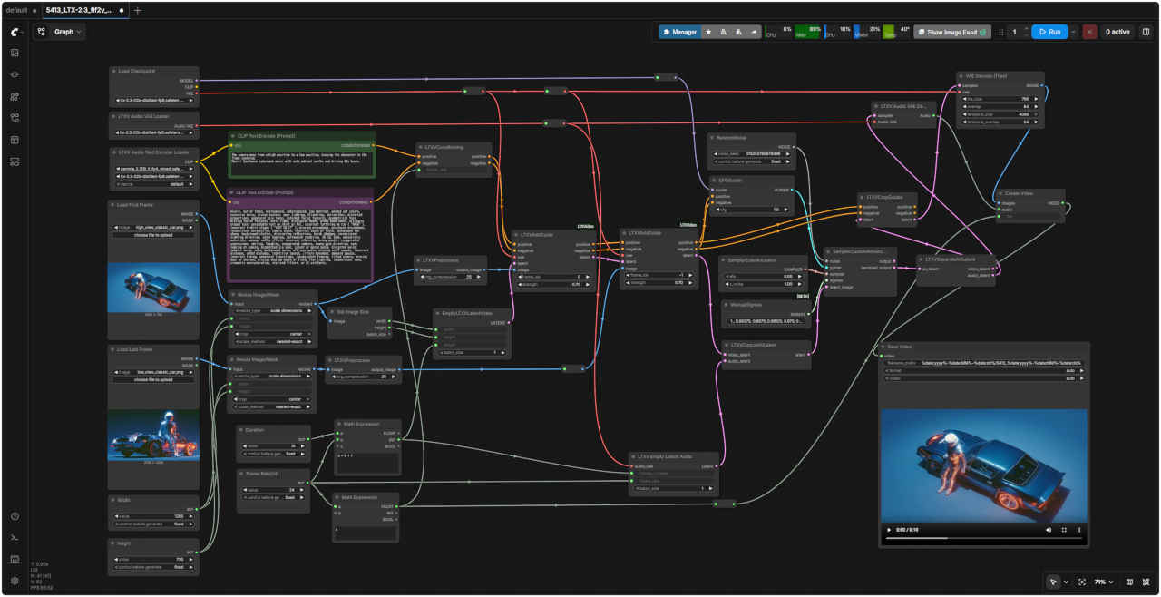Change Width node control after generate
Screen dimensions: 1161x597
pyautogui.click(x=153, y=524)
